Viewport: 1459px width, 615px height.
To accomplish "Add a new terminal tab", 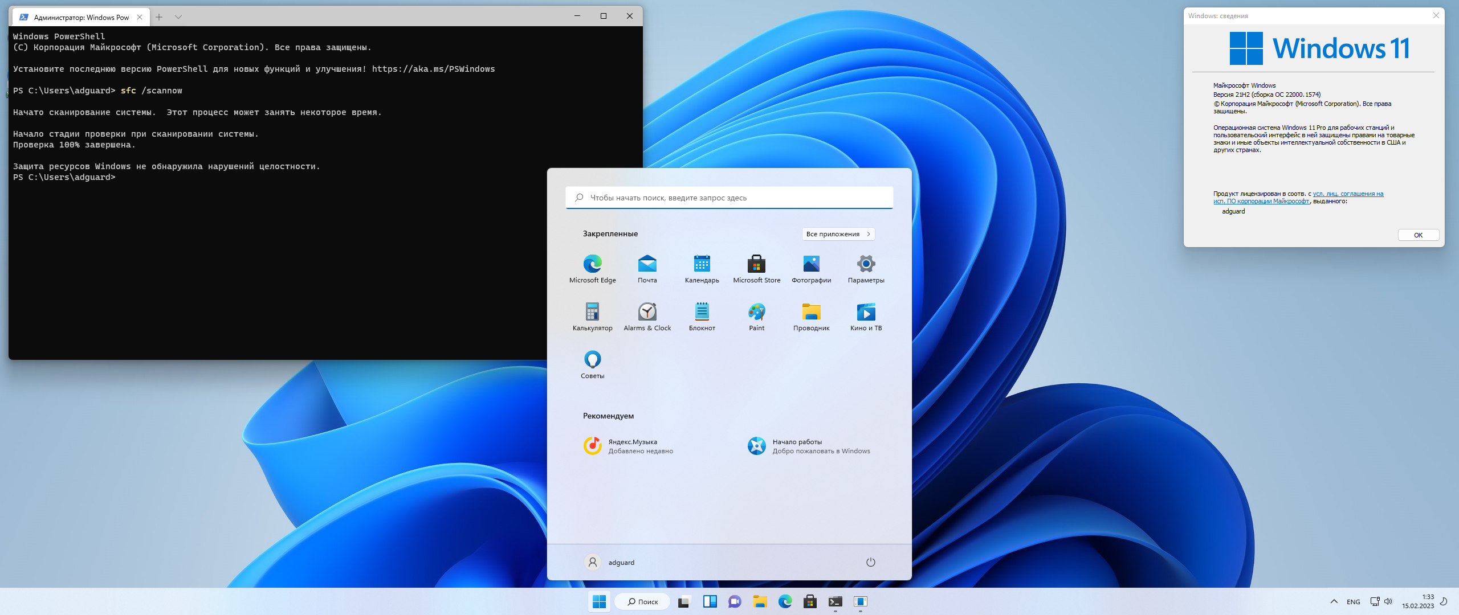I will click(159, 17).
